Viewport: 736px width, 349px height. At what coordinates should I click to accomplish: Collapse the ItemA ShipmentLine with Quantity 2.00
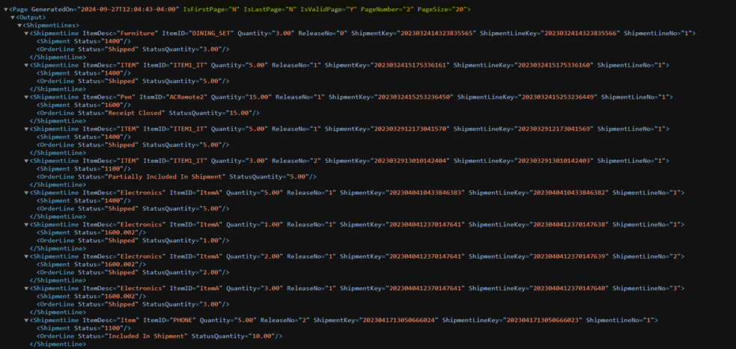click(27, 256)
